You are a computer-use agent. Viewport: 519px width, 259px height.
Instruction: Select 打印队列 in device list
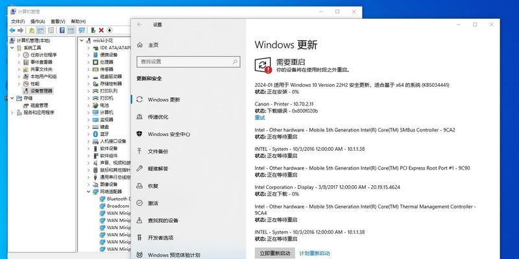[x=108, y=91]
